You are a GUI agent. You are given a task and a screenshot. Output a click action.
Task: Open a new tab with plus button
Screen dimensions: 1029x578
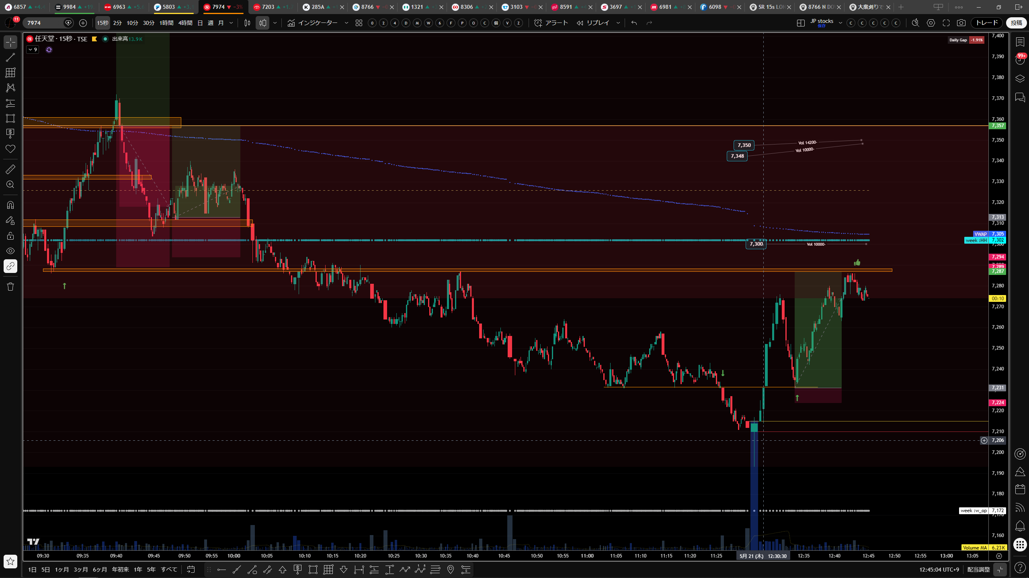coord(901,7)
